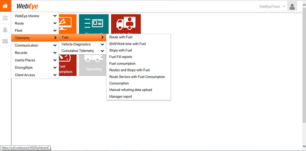Image resolution: width=306 pixels, height=151 pixels.
Task: Expand WebEye Monitor menu chevron
Action: pos(55,16)
